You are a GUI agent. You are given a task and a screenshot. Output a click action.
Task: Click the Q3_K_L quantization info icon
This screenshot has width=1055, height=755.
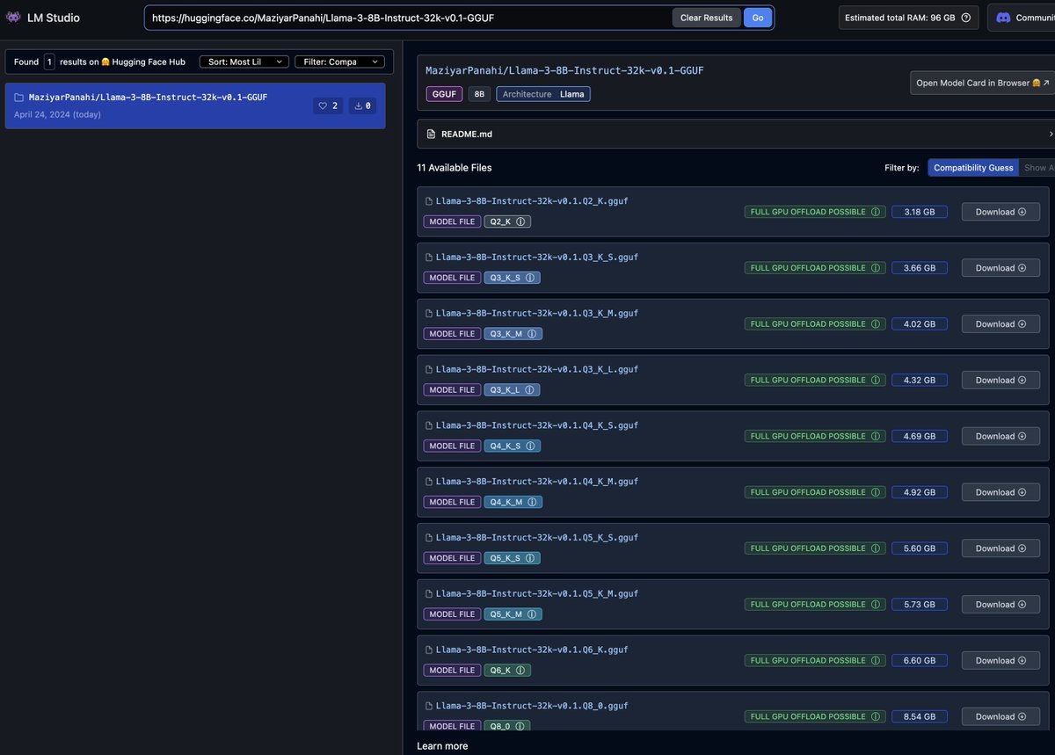pyautogui.click(x=529, y=390)
